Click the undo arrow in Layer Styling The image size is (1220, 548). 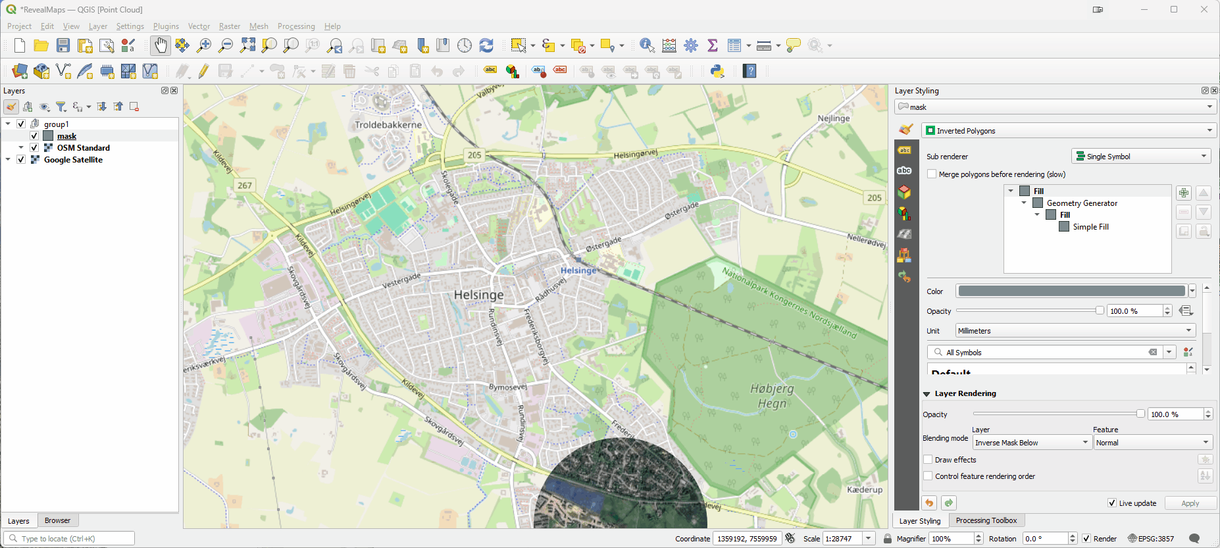(x=929, y=503)
